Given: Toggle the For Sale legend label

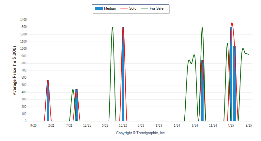Looking at the screenshot, I should (x=157, y=8).
